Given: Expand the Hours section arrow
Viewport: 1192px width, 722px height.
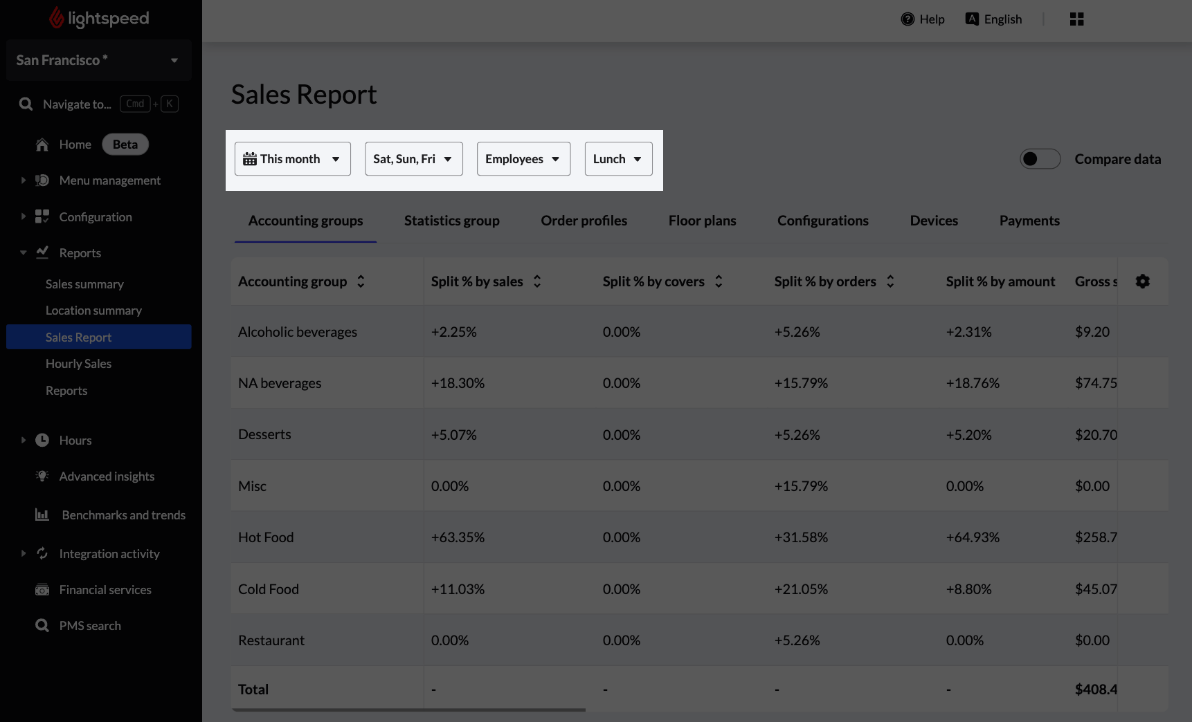Looking at the screenshot, I should (x=23, y=440).
